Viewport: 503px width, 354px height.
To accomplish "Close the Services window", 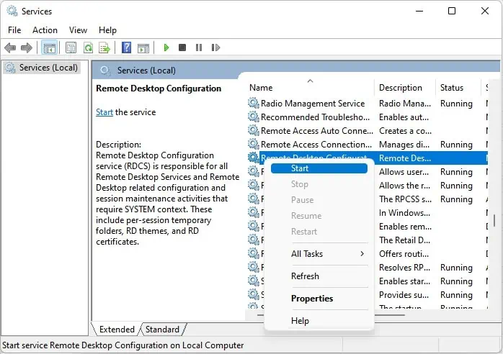I will click(x=485, y=12).
